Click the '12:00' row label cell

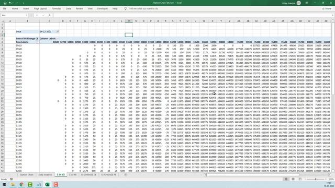pyautogui.click(x=27, y=160)
